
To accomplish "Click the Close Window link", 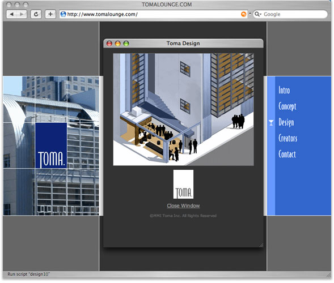I will tap(183, 205).
